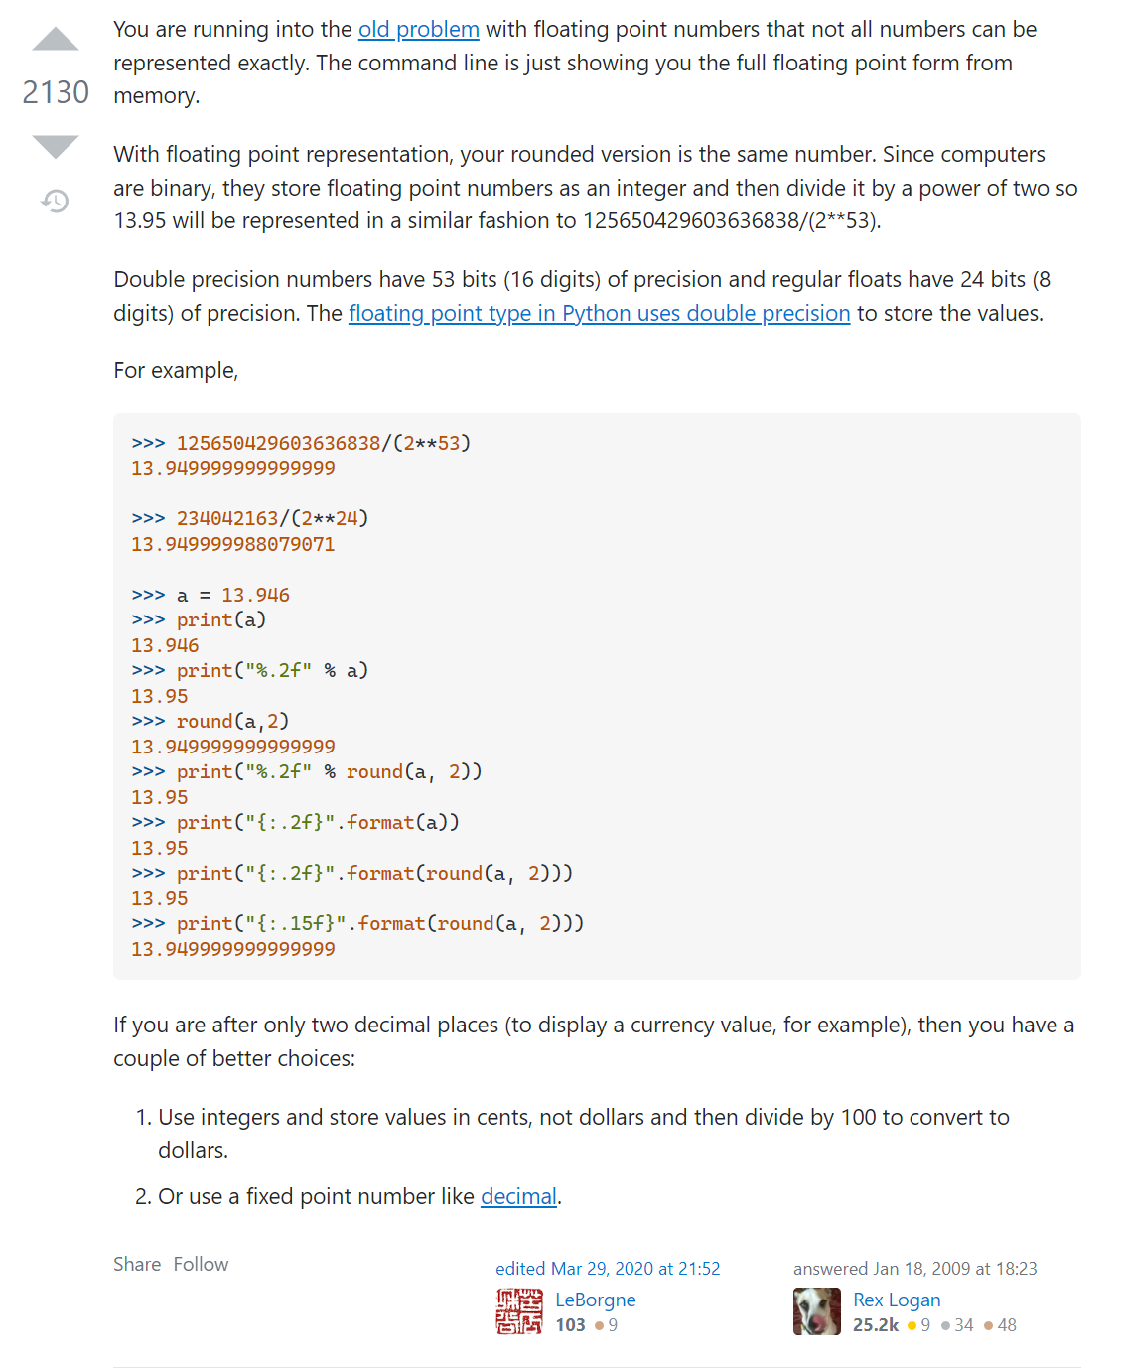Click Share under the answer
Image resolution: width=1122 pixels, height=1368 pixels.
click(137, 1264)
